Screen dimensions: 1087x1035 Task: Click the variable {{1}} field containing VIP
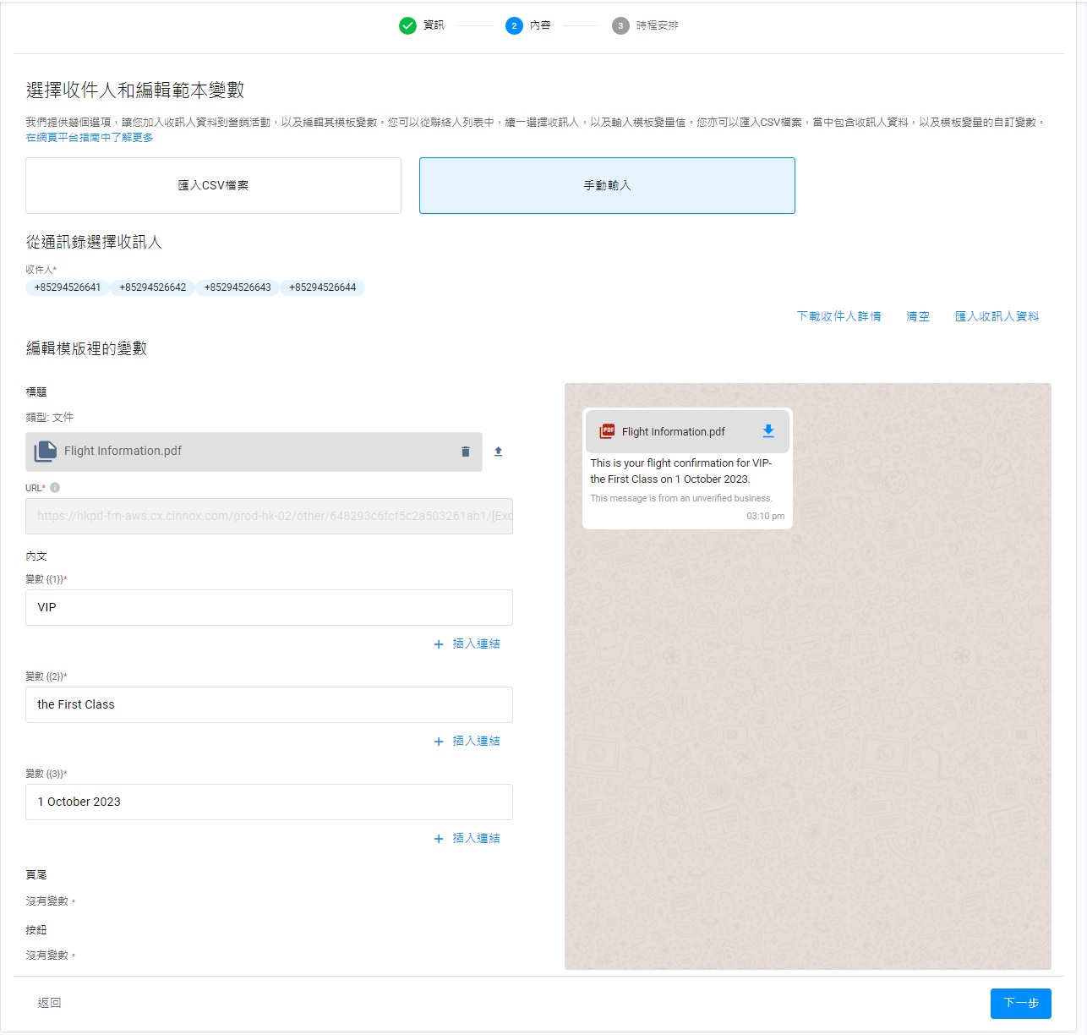(269, 608)
